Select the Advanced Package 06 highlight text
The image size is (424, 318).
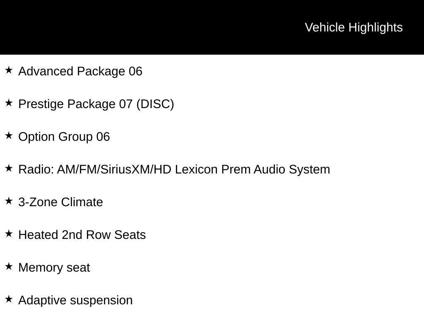(80, 71)
